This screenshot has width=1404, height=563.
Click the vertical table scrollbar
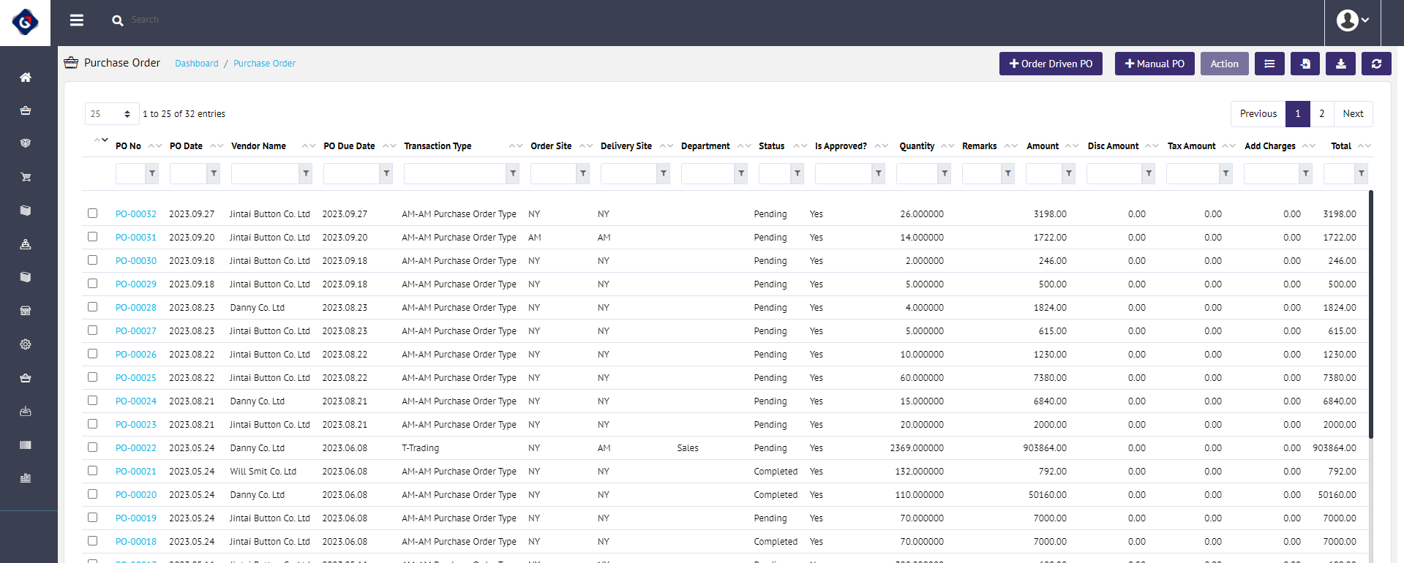pos(1370,314)
